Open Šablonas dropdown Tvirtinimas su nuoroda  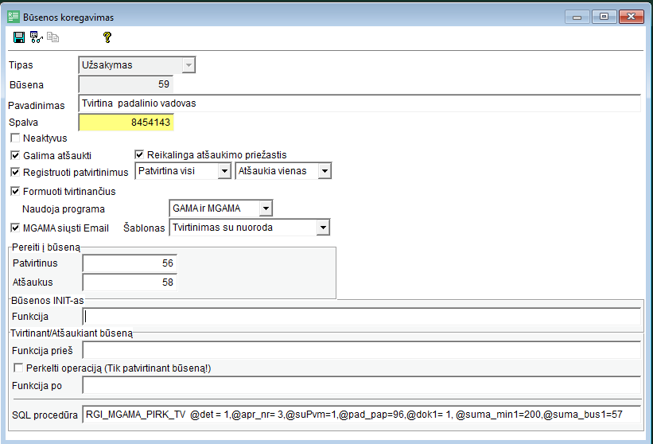pyautogui.click(x=322, y=228)
